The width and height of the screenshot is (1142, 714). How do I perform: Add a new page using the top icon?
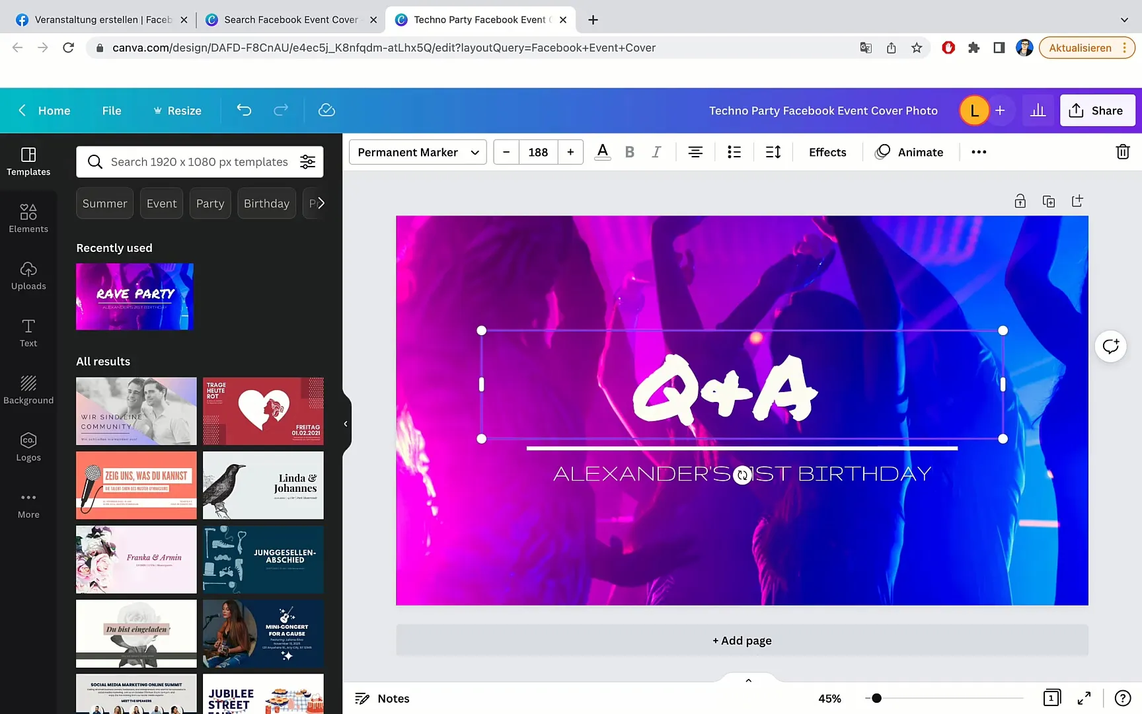tap(1077, 201)
